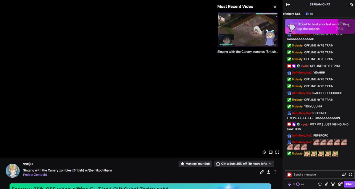Click moderator badge beside firdesty YEAYUUUHH

point(289,106)
